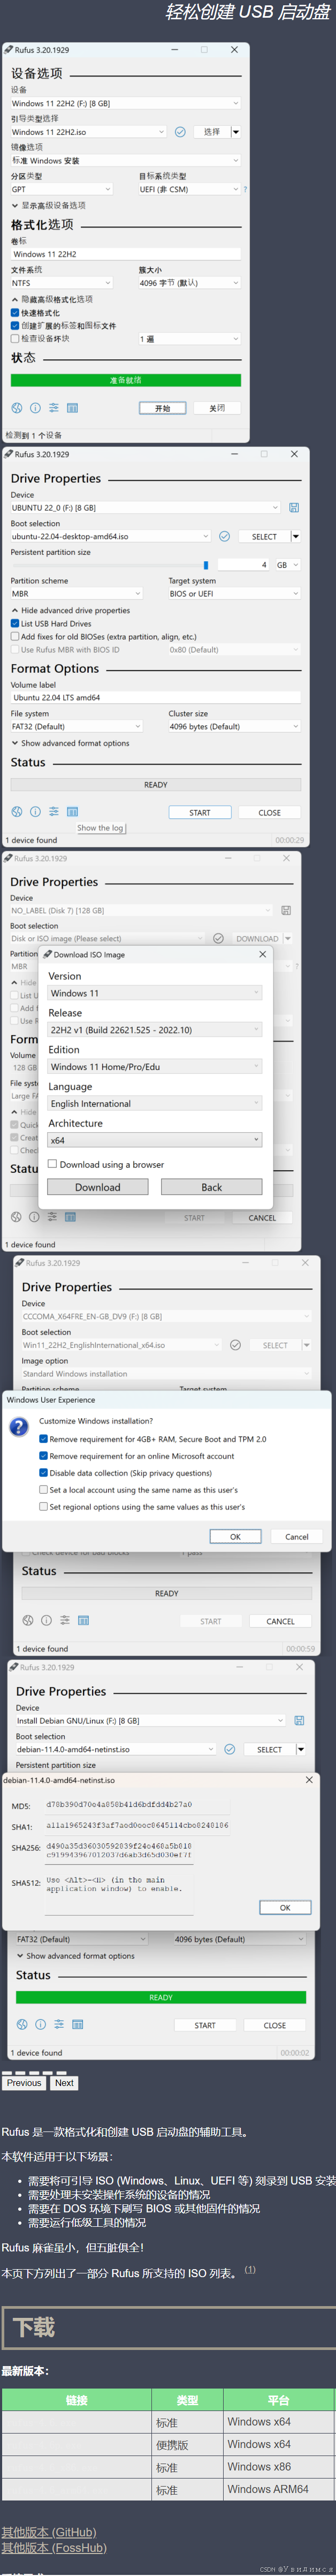Click settings icon in Ubuntu Rufus window
The image size is (336, 2576).
53,811
